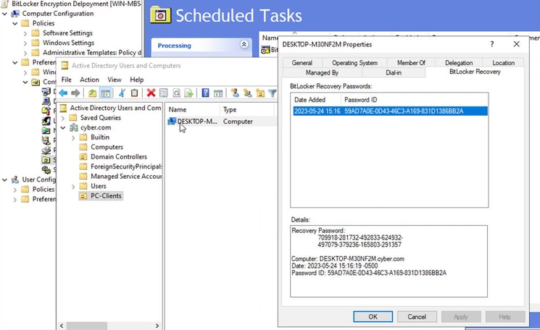This screenshot has height=330, width=540.
Task: Click the Password ID column header
Action: (415, 100)
